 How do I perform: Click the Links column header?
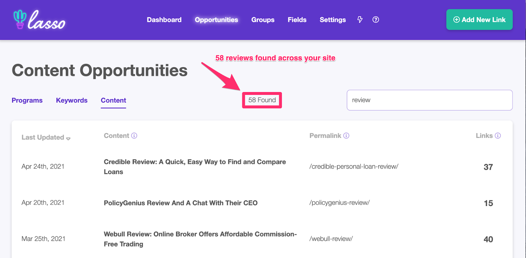(x=484, y=136)
